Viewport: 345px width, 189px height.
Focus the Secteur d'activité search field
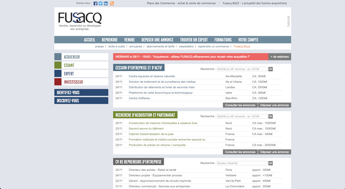[x=242, y=163]
